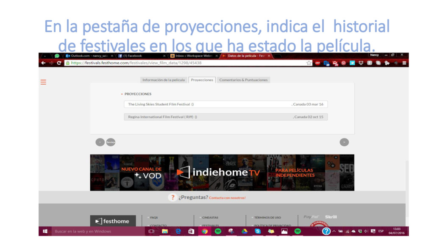Image resolution: width=434 pixels, height=244 pixels.
Task: Open the action center notifications icon
Action: tap(373, 231)
